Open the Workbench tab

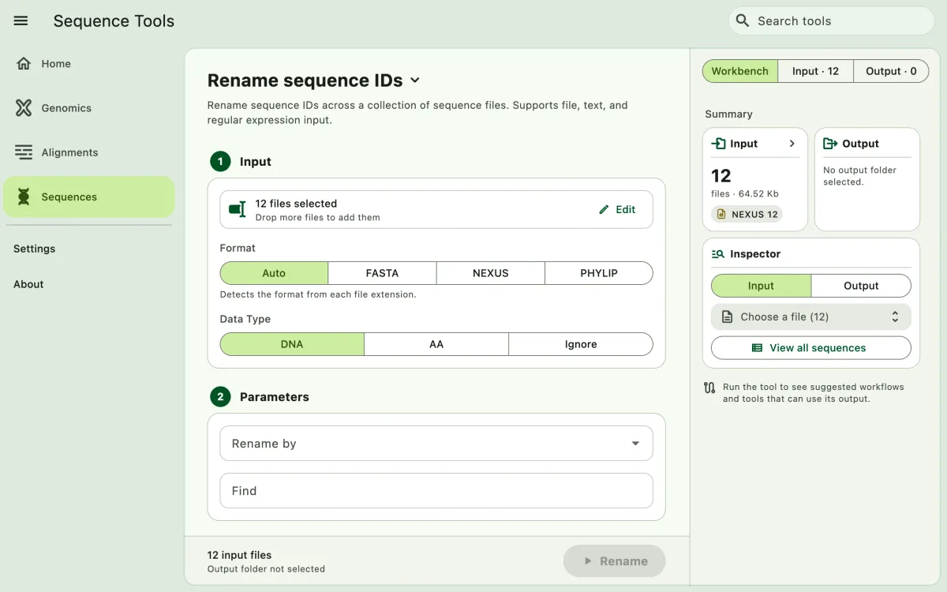(x=739, y=71)
